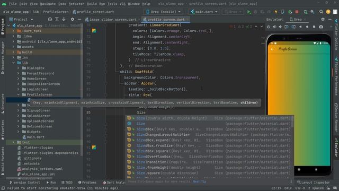The width and height of the screenshot is (339, 191).
Task: Expand all in Project panel
Action: coord(57,19)
